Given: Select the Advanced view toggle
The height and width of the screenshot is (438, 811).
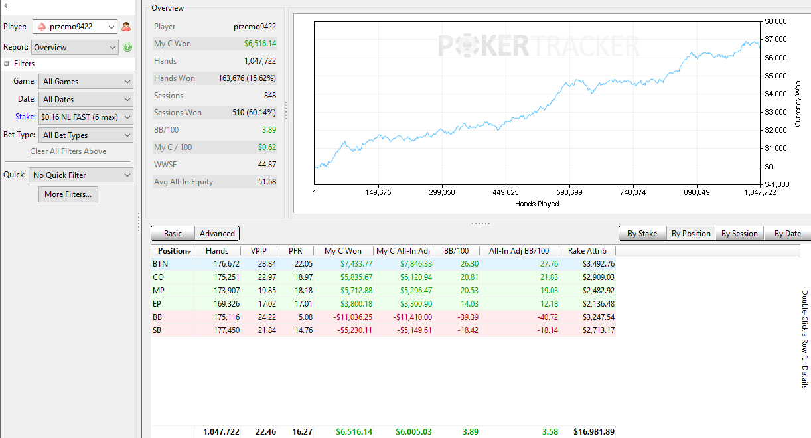Looking at the screenshot, I should click(217, 234).
